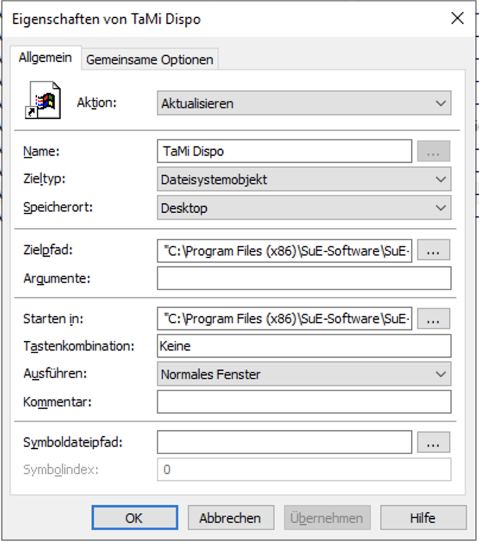Switch to the Gemeinsame Optionen tab
This screenshot has height=542, width=479.
[x=150, y=59]
